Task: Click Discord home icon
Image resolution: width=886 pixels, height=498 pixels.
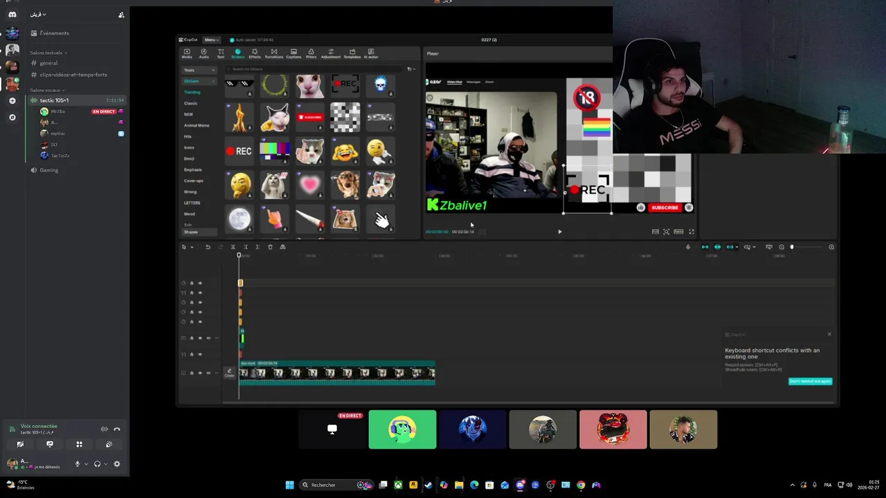Action: [12, 15]
